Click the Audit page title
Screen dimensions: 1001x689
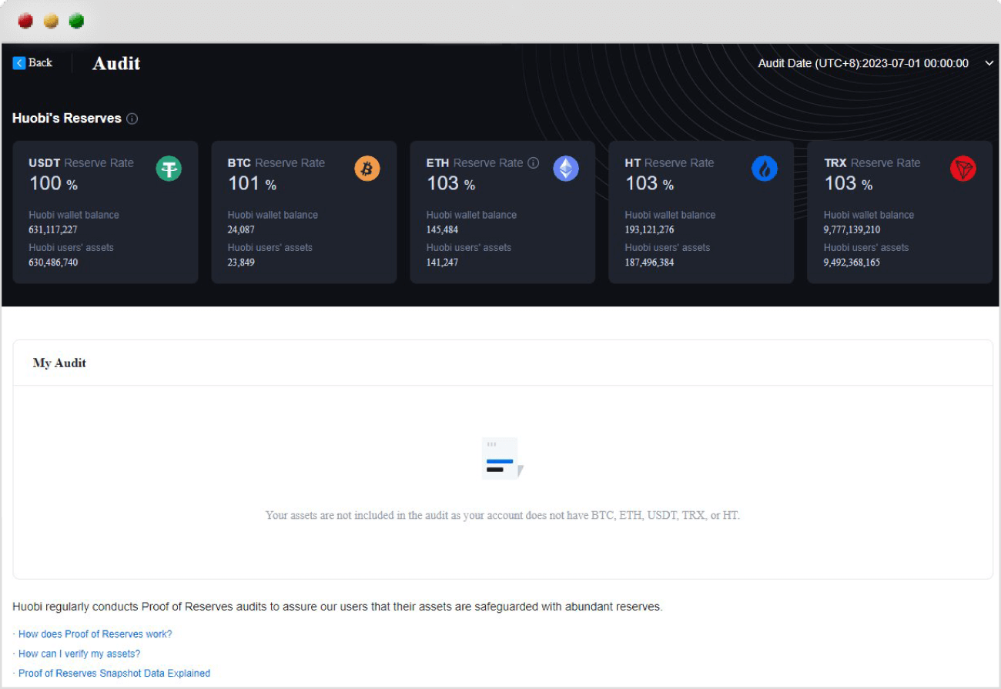click(116, 63)
